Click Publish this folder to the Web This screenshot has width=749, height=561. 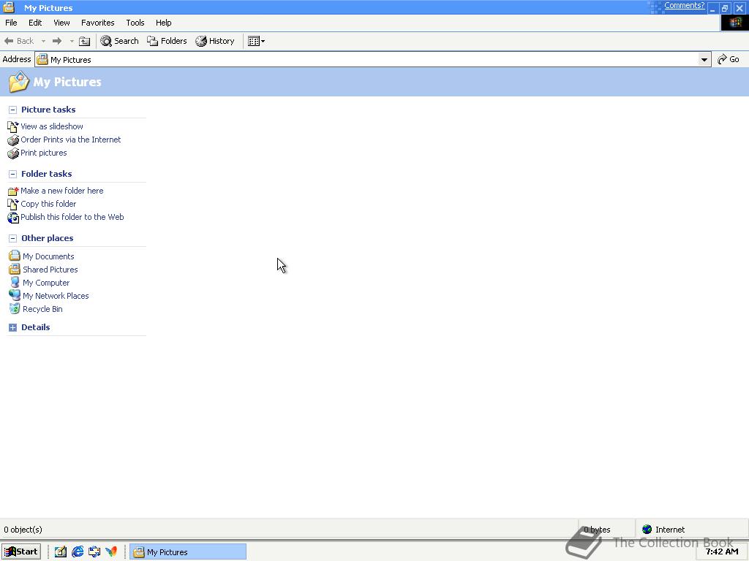tap(72, 217)
